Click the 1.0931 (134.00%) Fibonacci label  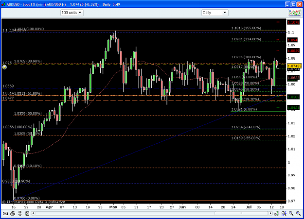point(246,39)
